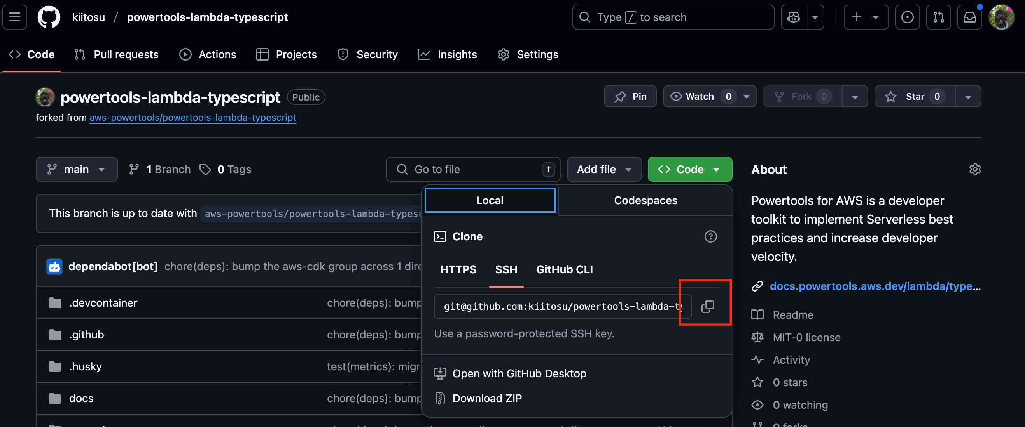Open the main branch selector dropdown

(76, 169)
